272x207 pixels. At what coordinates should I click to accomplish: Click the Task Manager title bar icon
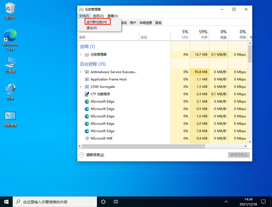click(x=81, y=9)
